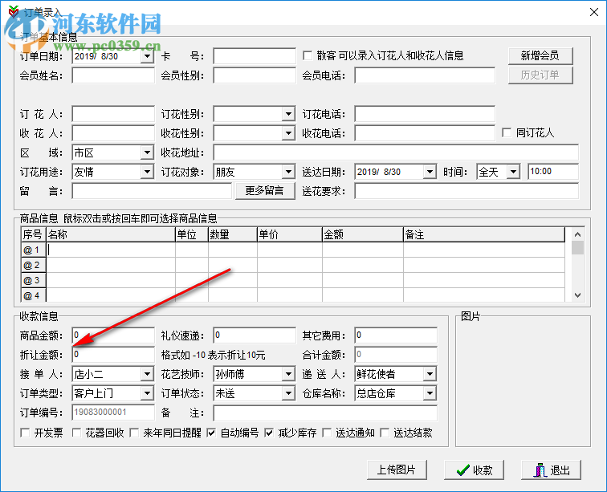Click the time field showing 10:00
Viewport: 607px width, 492px height.
point(553,172)
